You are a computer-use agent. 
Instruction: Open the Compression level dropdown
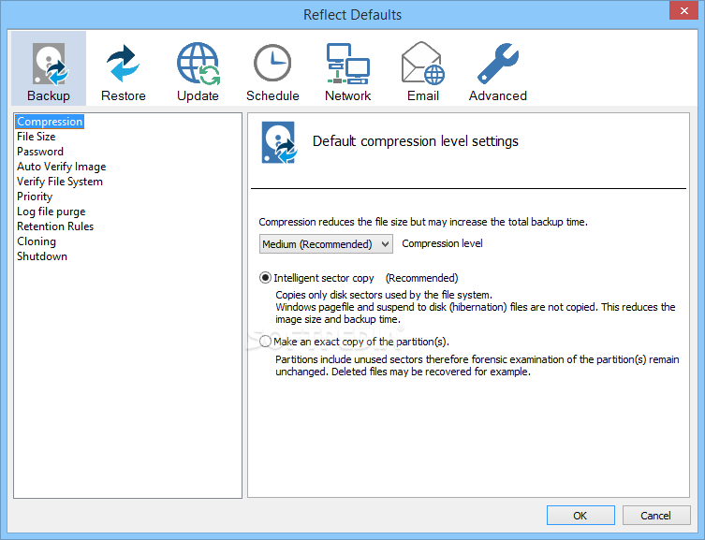pos(326,244)
